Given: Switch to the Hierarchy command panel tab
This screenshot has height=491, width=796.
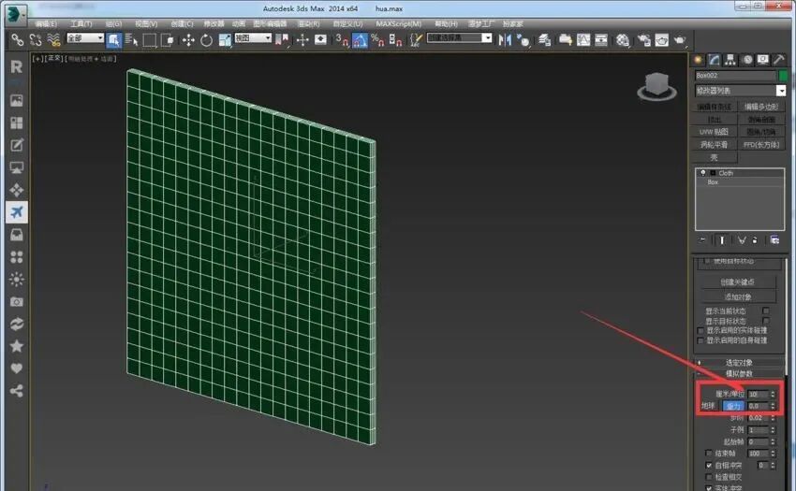Looking at the screenshot, I should click(730, 60).
